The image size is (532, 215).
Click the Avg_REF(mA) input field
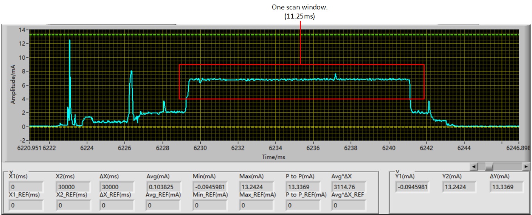[x=164, y=205]
